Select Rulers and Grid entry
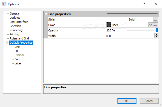Image resolution: width=162 pixels, height=107 pixels. [x=19, y=38]
